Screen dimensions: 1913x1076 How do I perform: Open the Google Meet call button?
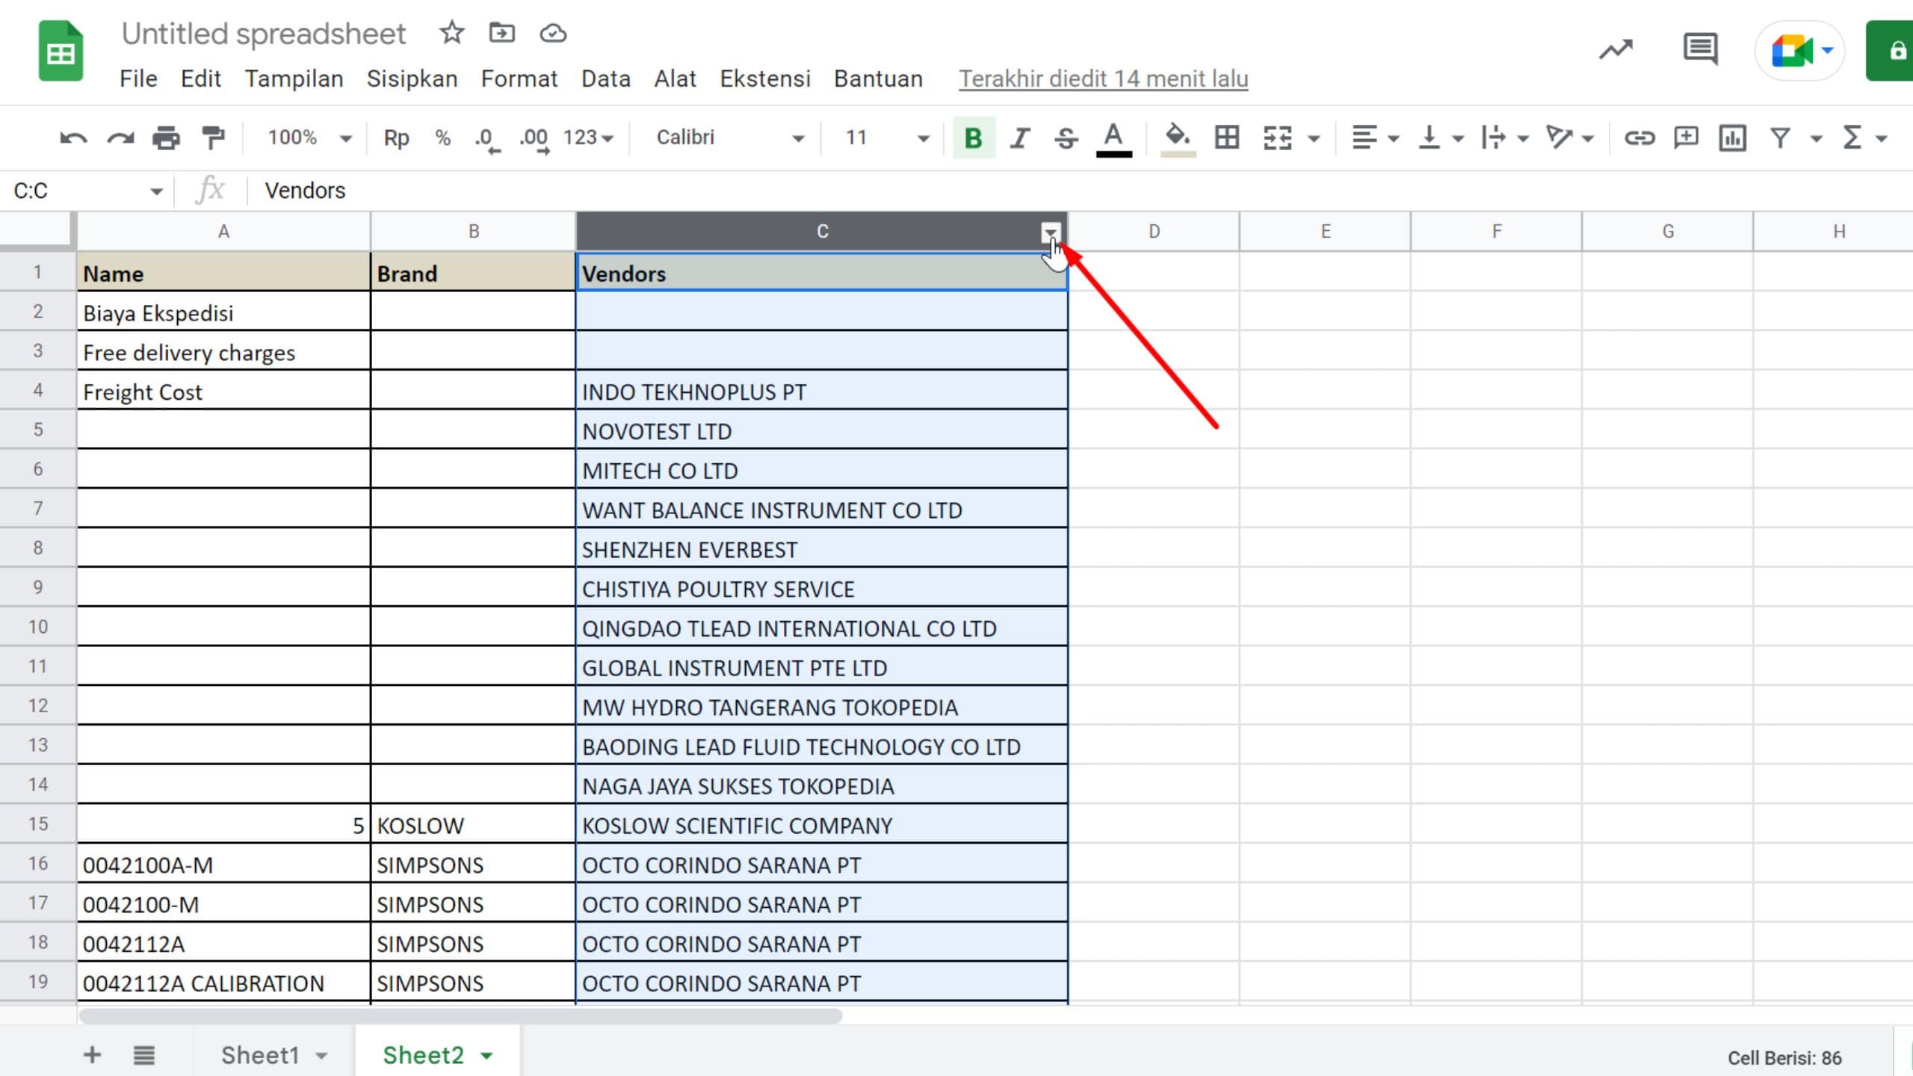coord(1799,51)
